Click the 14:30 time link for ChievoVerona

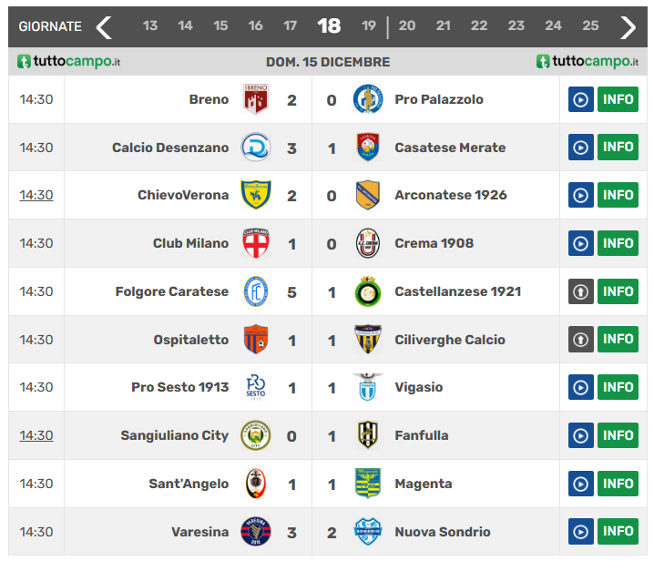36,195
